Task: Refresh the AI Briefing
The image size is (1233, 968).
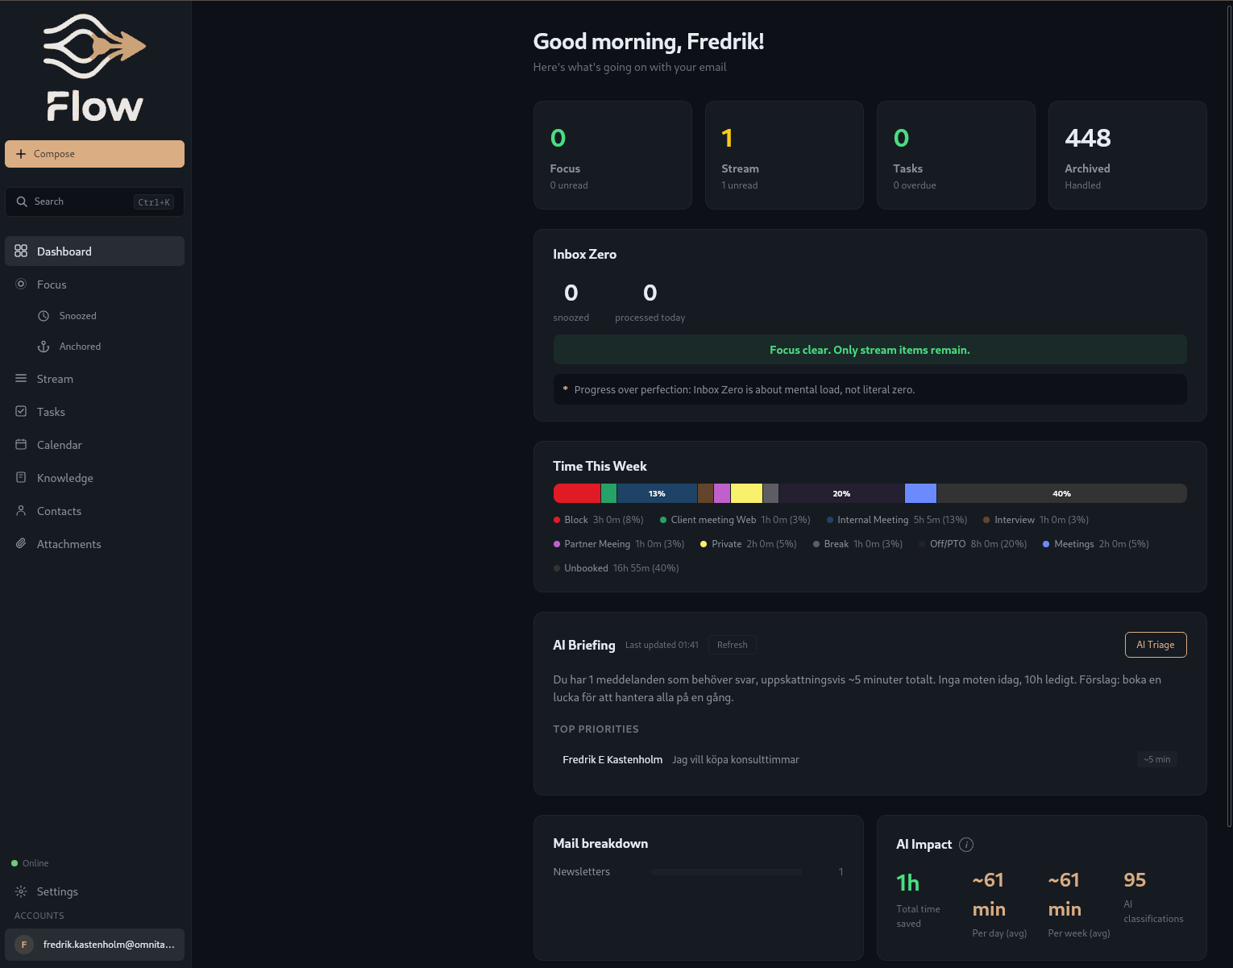Action: pyautogui.click(x=732, y=645)
